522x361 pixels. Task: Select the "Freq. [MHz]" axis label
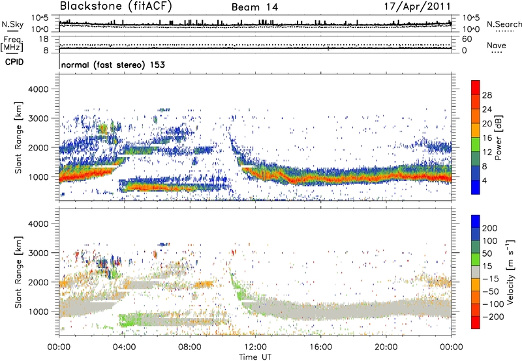12,44
